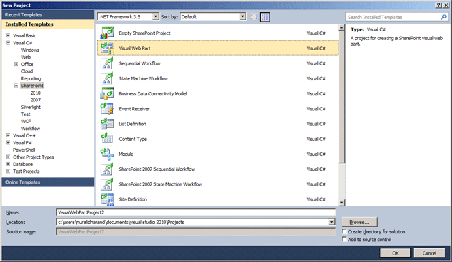Image resolution: width=452 pixels, height=262 pixels.
Task: Click the Site Definition template name
Action: pos(133,199)
